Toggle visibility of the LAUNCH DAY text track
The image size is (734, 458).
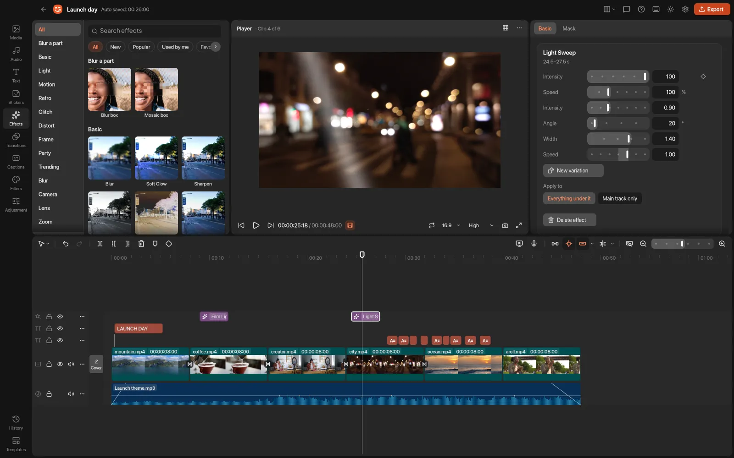point(60,328)
